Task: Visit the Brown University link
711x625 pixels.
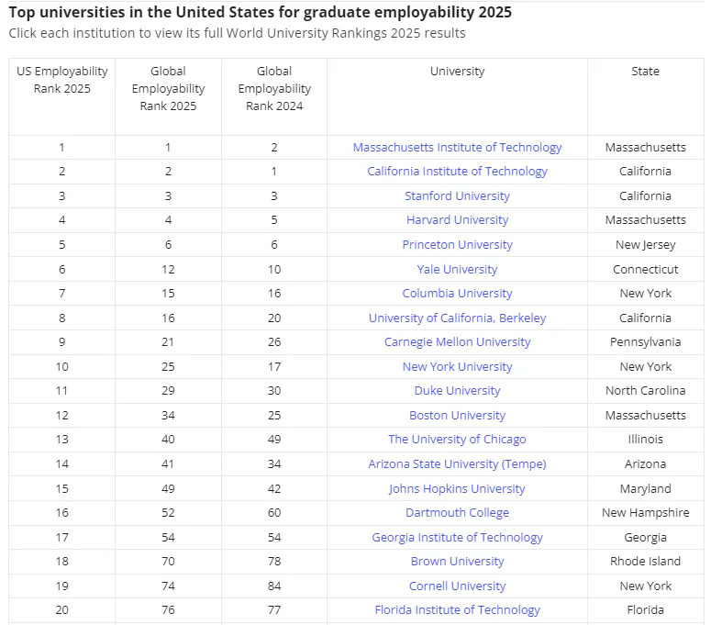Action: pos(457,562)
